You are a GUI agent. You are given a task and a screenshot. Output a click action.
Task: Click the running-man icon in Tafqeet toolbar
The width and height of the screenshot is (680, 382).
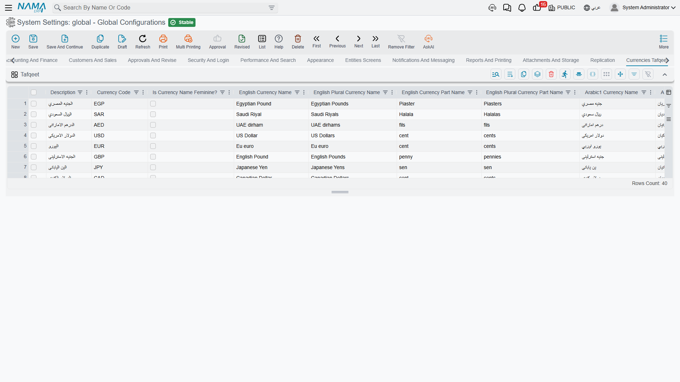click(565, 74)
